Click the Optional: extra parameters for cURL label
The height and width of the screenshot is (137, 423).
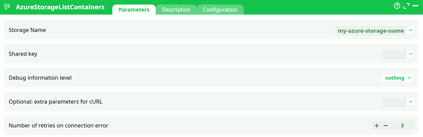(x=56, y=102)
